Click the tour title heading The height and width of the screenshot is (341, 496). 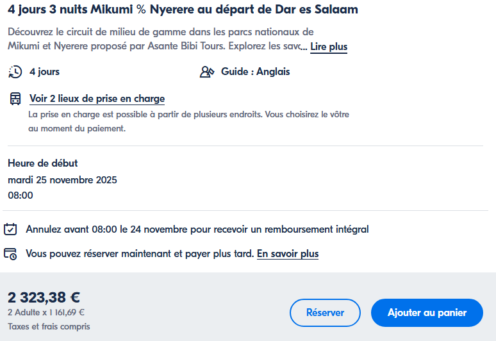183,10
